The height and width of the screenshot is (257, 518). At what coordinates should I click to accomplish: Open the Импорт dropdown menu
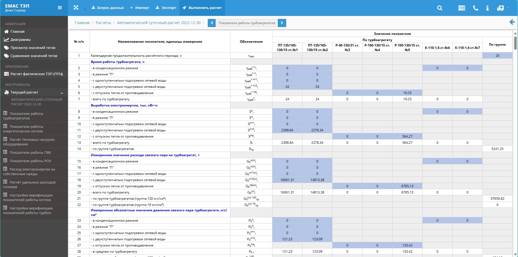(x=140, y=8)
